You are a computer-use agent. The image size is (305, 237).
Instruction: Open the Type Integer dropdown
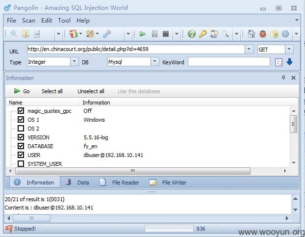coord(74,62)
